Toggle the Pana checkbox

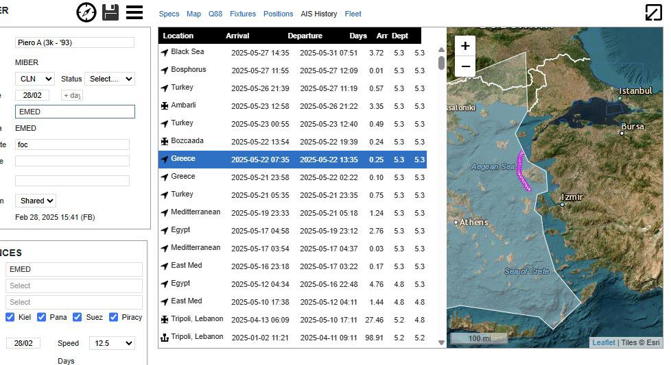pyautogui.click(x=42, y=317)
